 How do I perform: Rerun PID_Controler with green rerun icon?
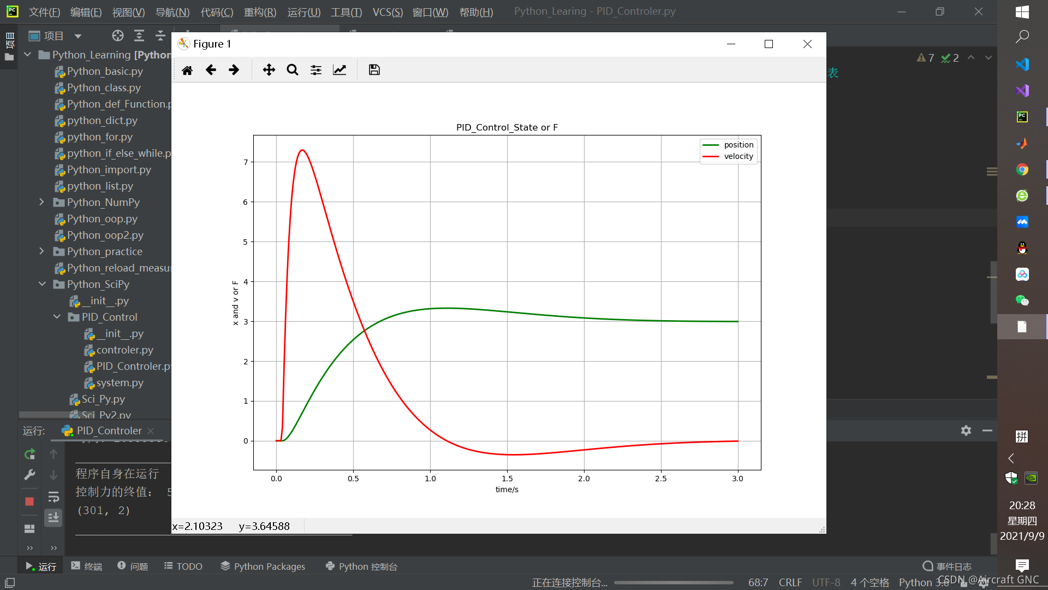tap(29, 454)
